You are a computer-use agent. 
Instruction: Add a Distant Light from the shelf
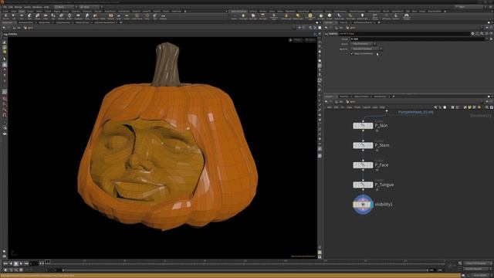point(298,16)
